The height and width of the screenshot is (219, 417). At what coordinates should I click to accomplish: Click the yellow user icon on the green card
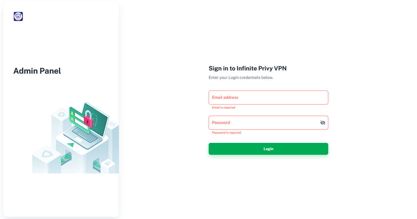click(72, 113)
